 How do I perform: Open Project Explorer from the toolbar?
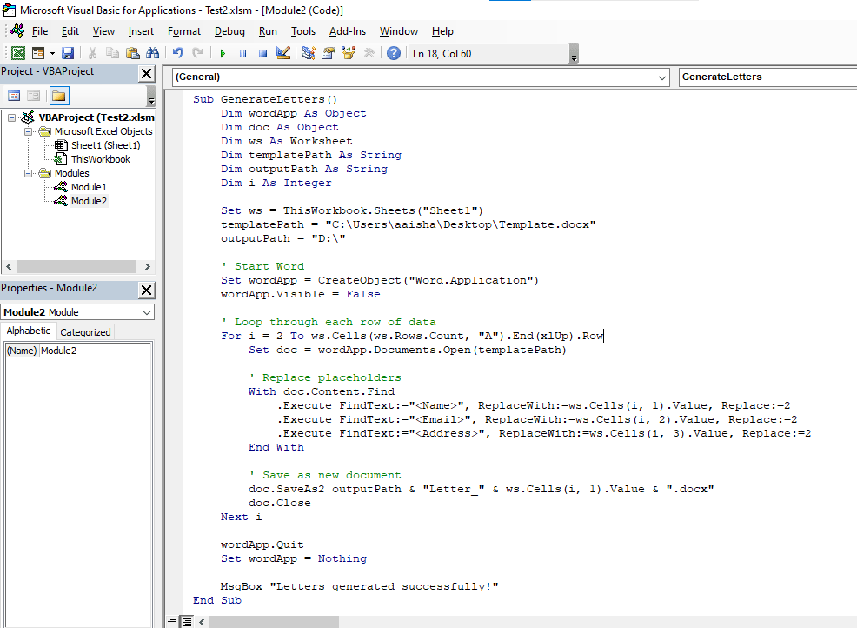[x=305, y=52]
